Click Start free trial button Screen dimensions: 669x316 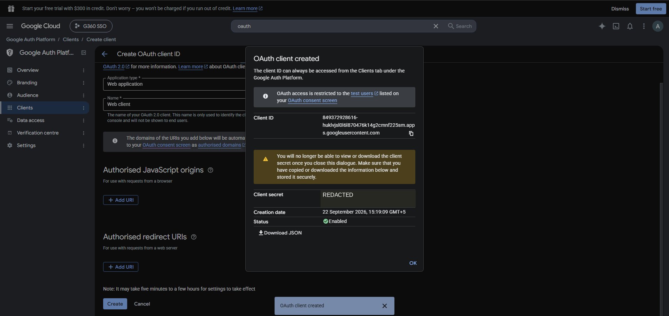(651, 9)
